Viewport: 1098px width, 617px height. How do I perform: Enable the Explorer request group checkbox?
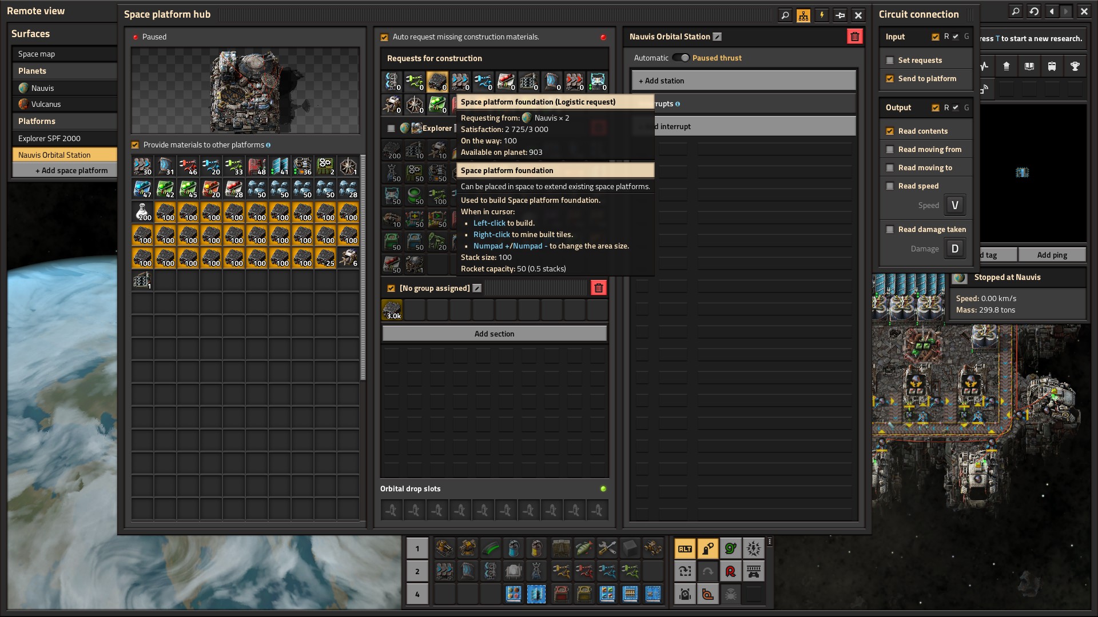[391, 129]
